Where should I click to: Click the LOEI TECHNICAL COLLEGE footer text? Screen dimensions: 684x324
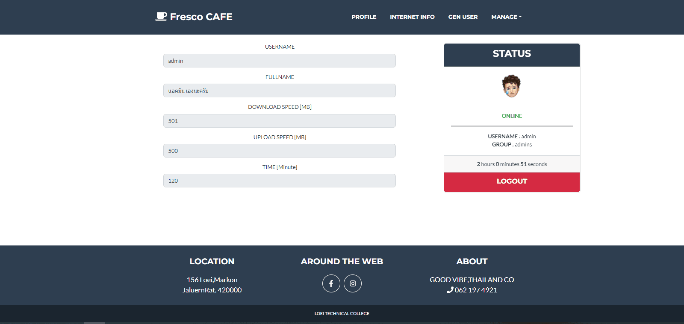(342, 314)
